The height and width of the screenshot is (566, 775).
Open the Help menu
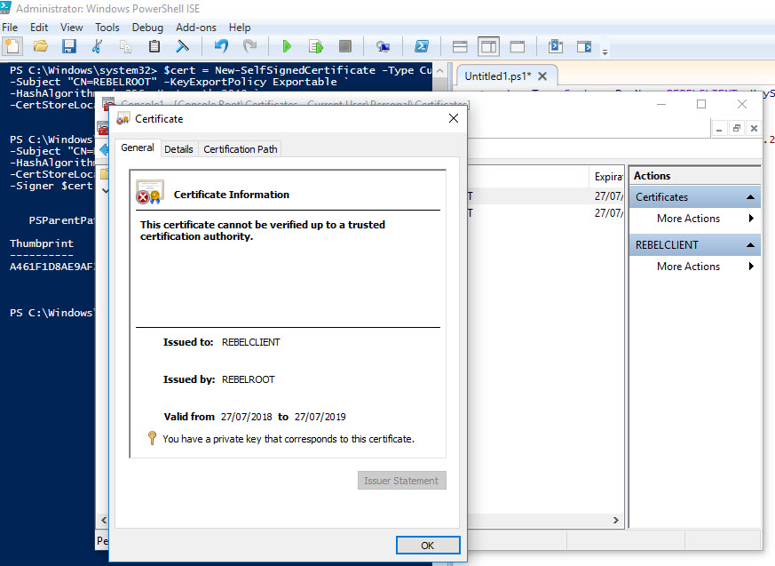pyautogui.click(x=240, y=28)
